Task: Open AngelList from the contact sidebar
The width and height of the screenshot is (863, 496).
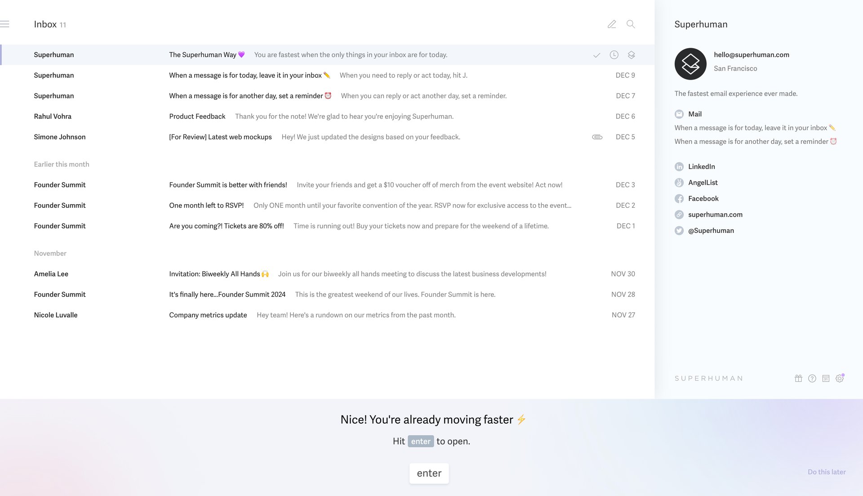Action: [703, 183]
